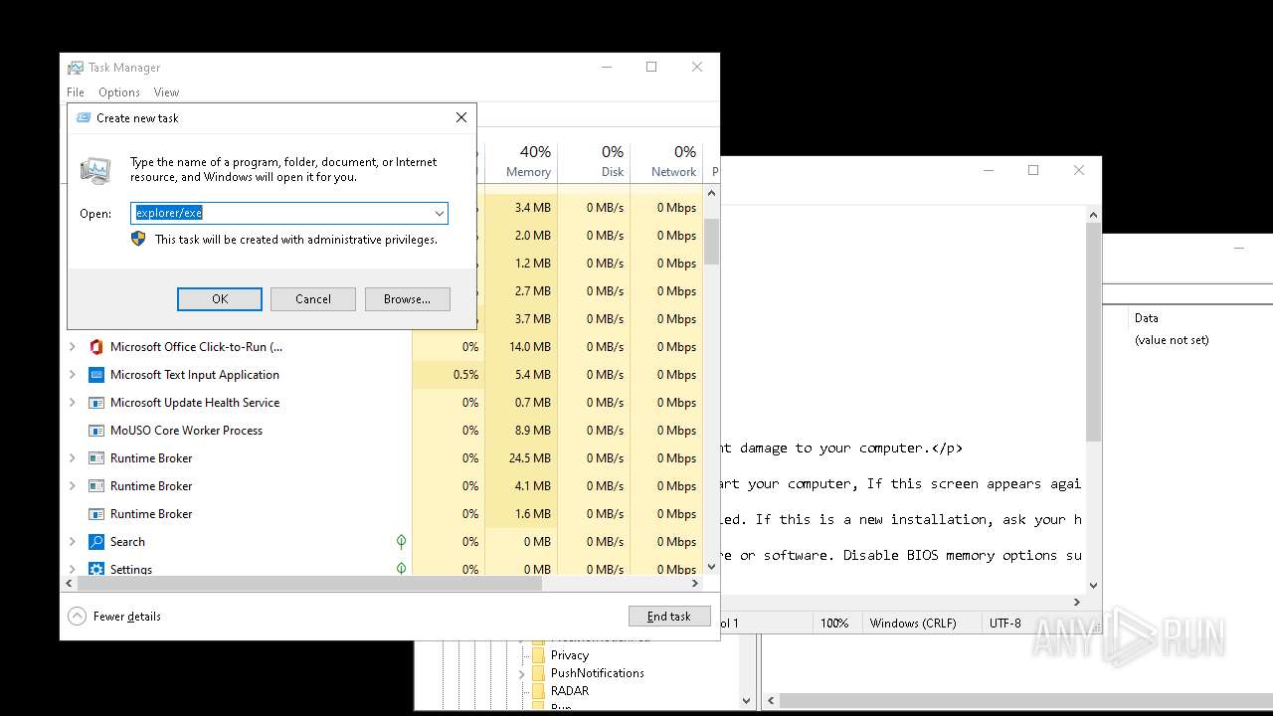
Task: Expand the Microsoft Office Click-to-Run row
Action: [72, 347]
